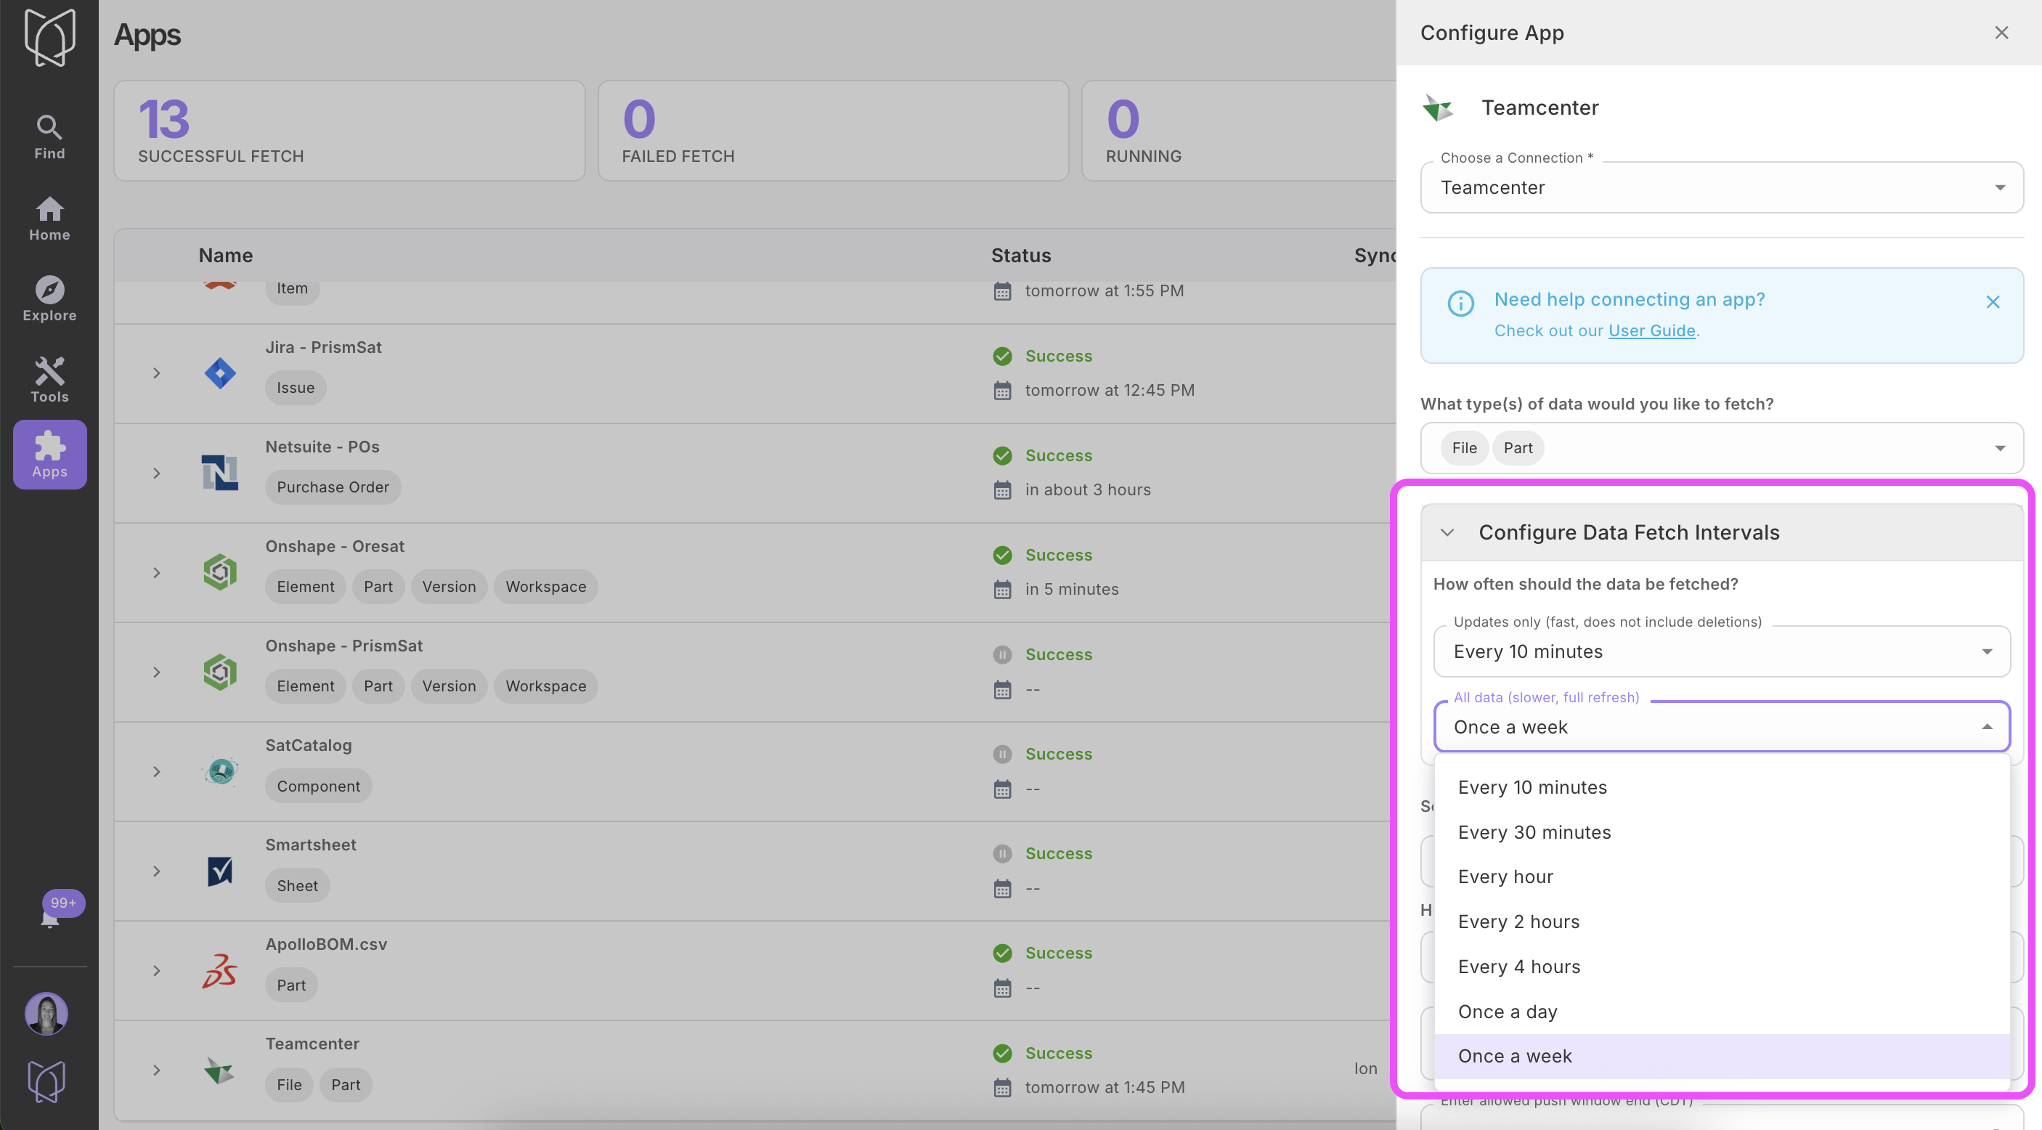Expand the Jira - PrismSat row
The image size is (2042, 1130).
pos(157,373)
